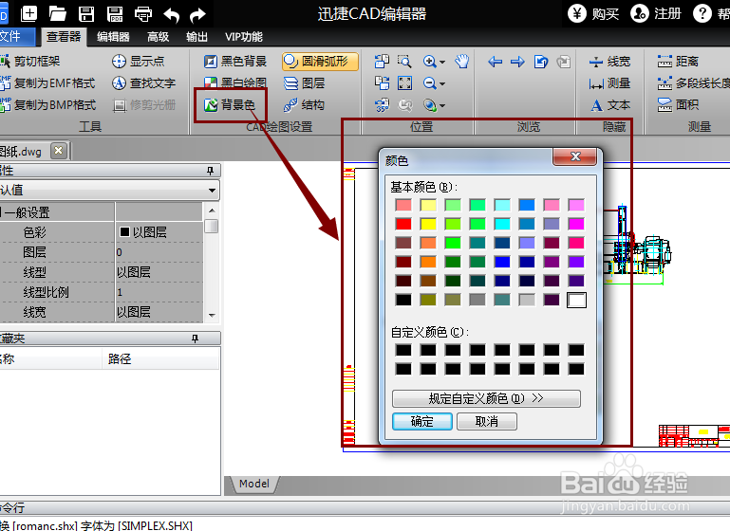The height and width of the screenshot is (531, 730).
Task: Toggle 线宽 line width display
Action: (x=609, y=62)
